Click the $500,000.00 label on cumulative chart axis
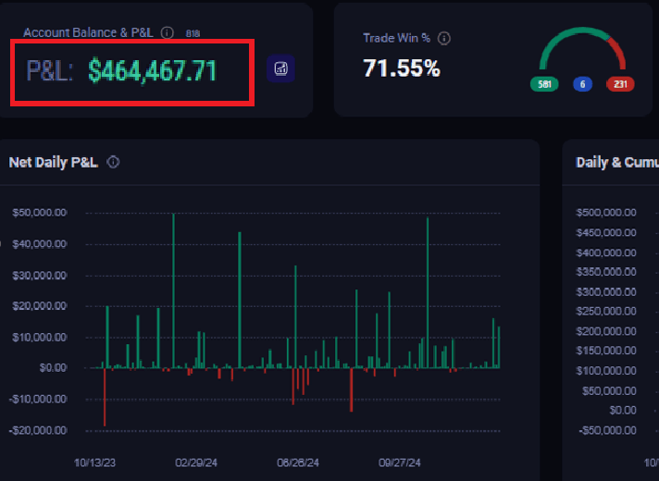Screen dimensions: 659x481 [606, 213]
